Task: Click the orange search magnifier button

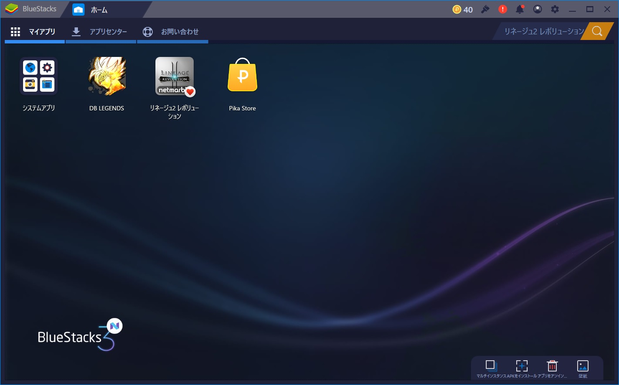Action: click(x=597, y=31)
